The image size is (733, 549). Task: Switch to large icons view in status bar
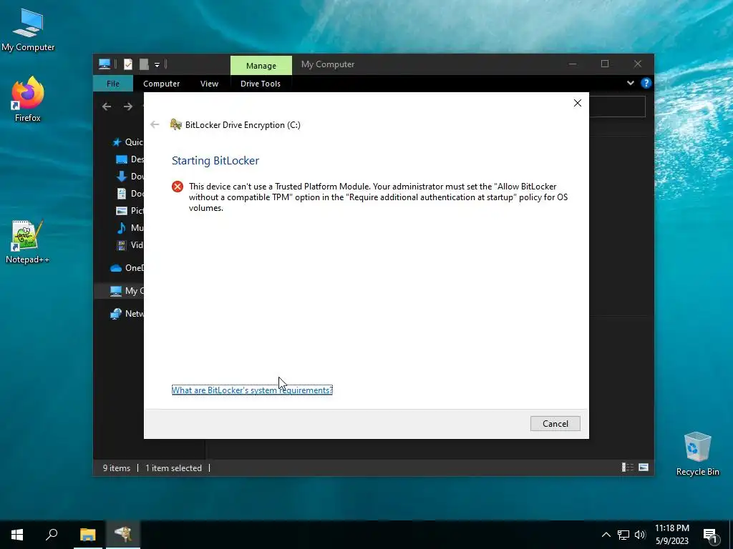[x=644, y=468]
